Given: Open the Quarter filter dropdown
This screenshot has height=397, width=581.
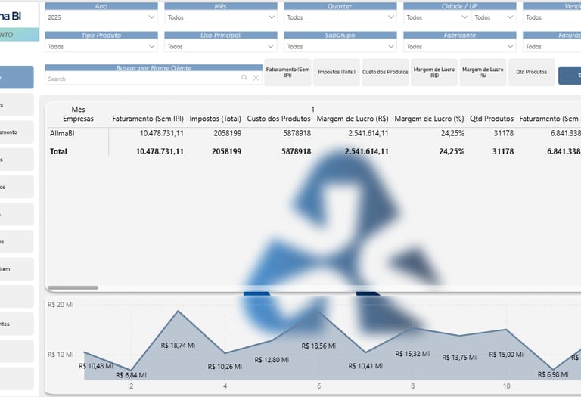Looking at the screenshot, I should (x=340, y=17).
